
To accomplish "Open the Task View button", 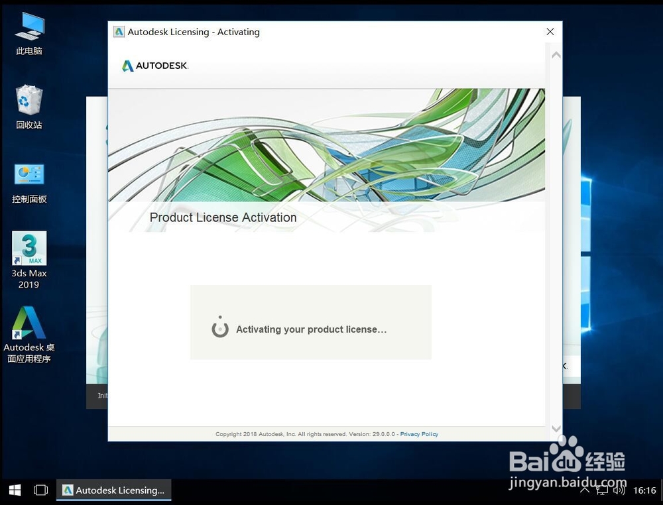I will coord(40,490).
